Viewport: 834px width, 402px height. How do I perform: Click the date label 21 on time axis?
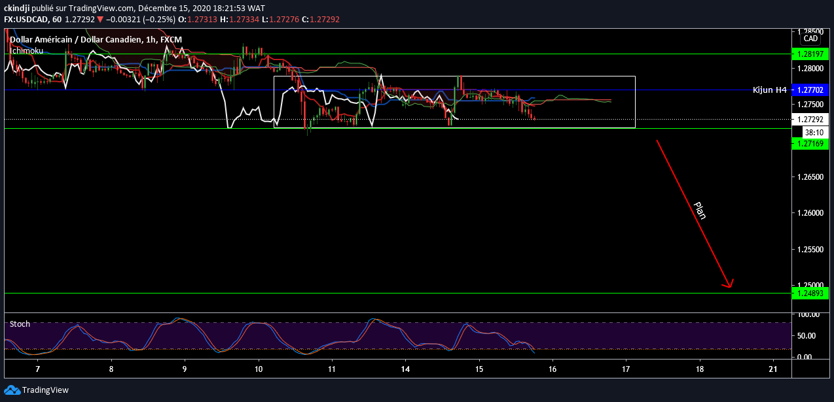click(774, 369)
